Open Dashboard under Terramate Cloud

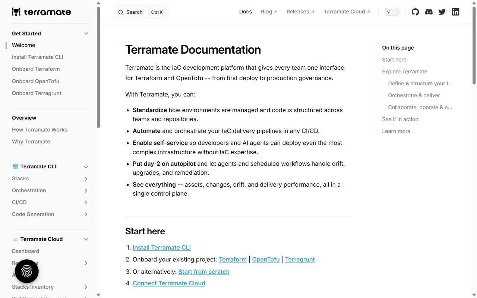[x=25, y=251]
